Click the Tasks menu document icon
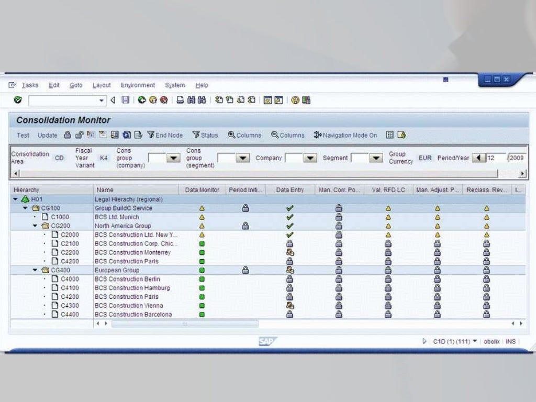 [12, 85]
